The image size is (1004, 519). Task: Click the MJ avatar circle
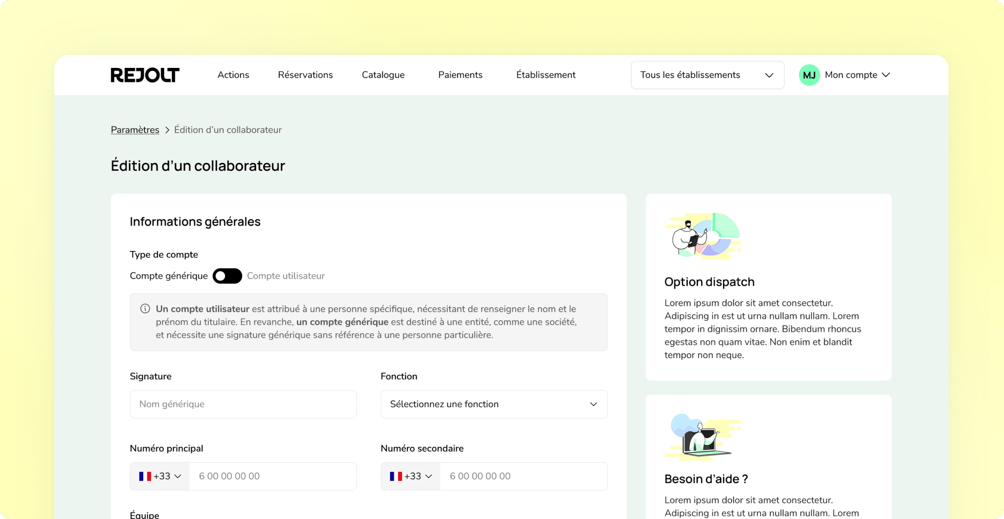[x=809, y=75]
